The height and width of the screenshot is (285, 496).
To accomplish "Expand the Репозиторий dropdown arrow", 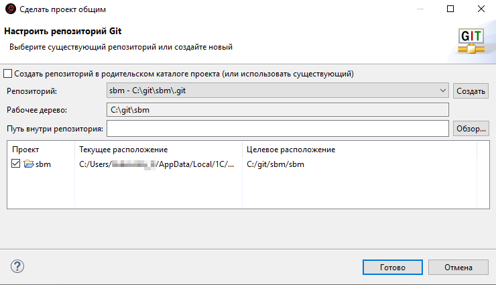I will point(443,91).
